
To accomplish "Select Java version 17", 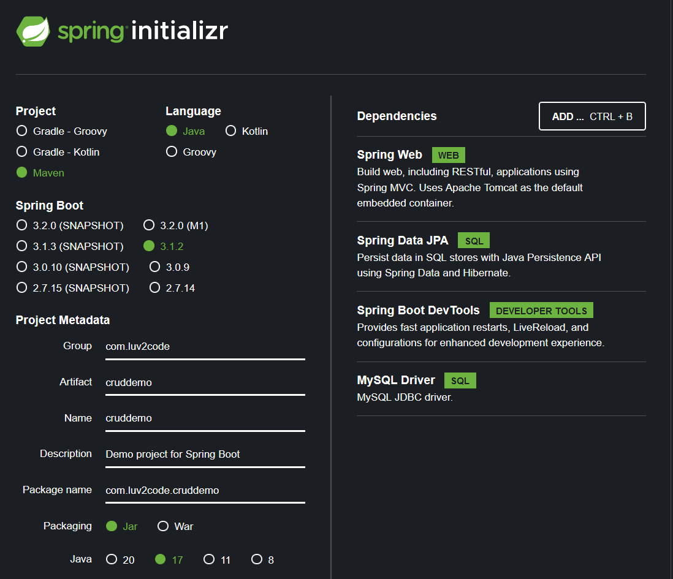I will [x=169, y=560].
